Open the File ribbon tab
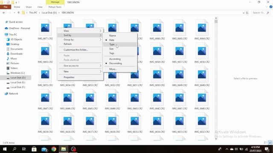273x153 pixels. coord(6,7)
